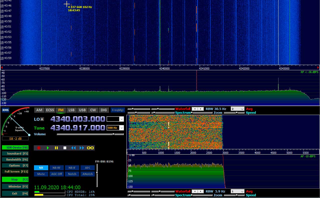Pause playback with the yellow pause icon
Viewport: 320px width, 198px height.
coord(56,148)
